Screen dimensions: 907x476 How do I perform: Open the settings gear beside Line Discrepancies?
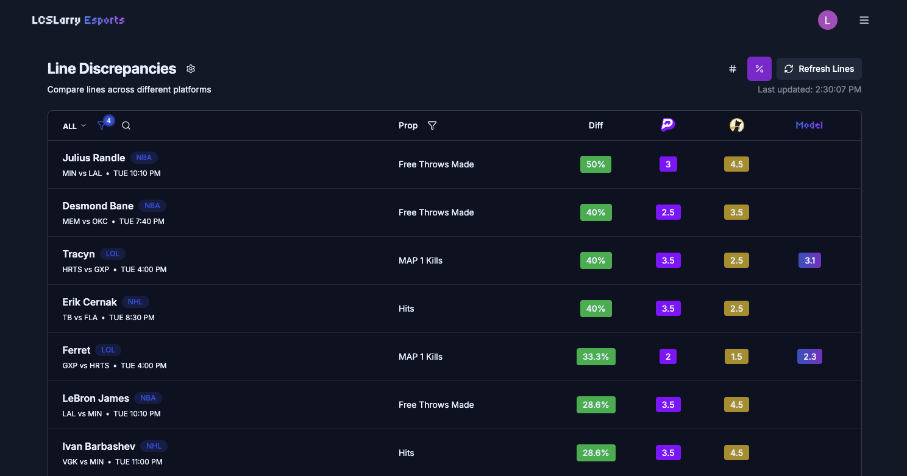191,69
